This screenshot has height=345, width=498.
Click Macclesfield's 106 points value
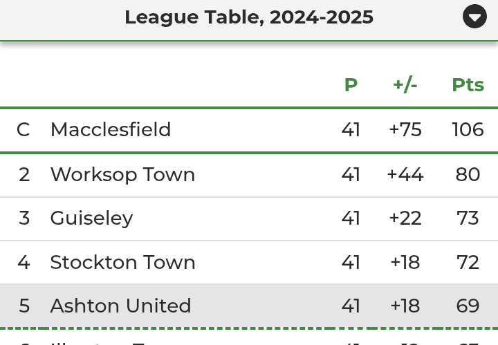(x=468, y=129)
